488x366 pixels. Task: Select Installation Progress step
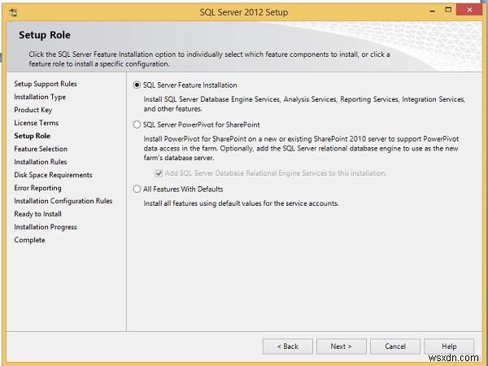(46, 227)
